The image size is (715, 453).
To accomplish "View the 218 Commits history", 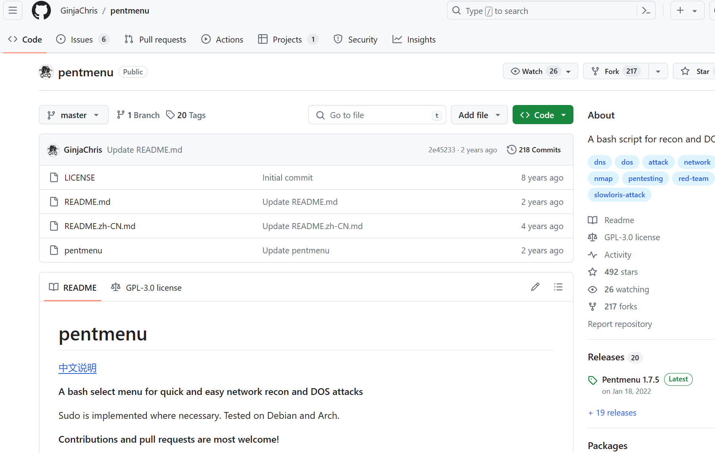I will pos(534,150).
